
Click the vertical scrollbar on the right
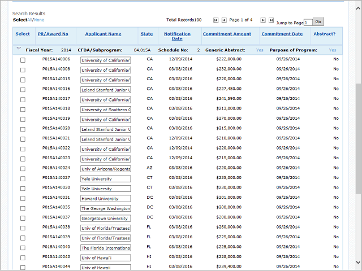(x=357, y=141)
